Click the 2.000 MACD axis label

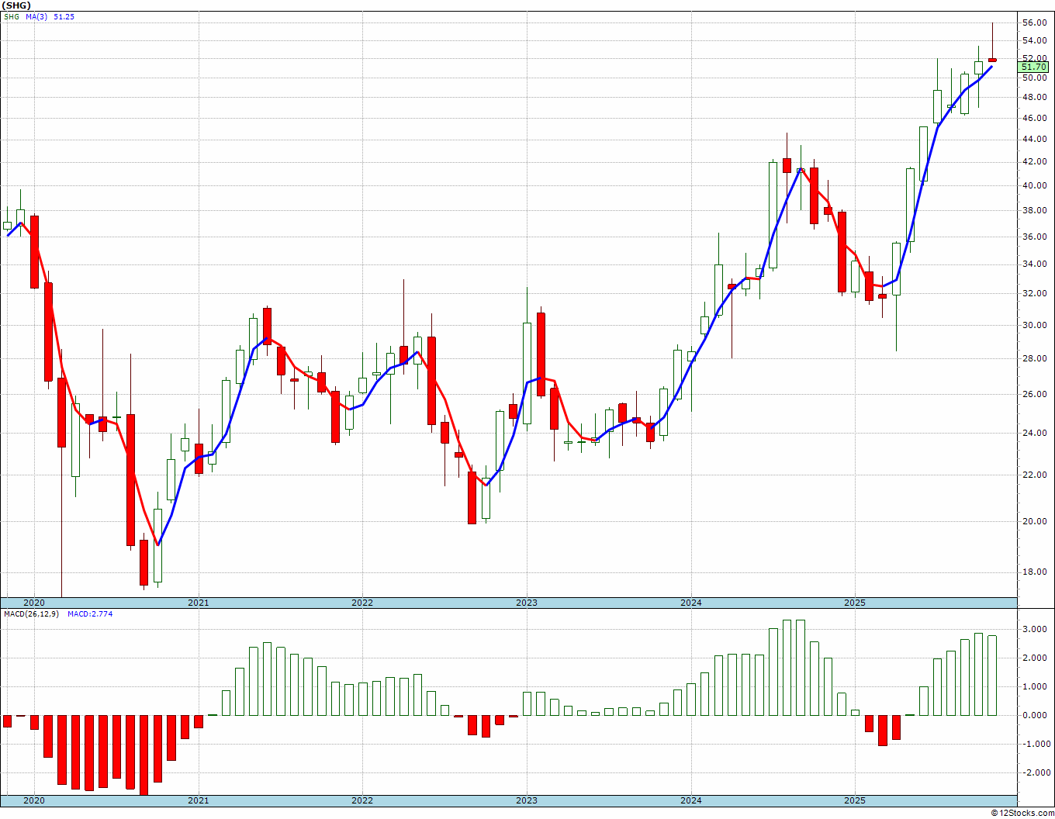tap(1036, 658)
